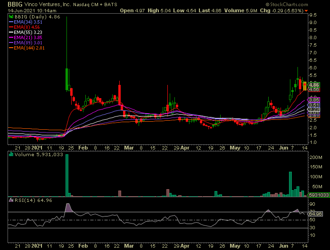The height and width of the screenshot is (250, 330).
Task: Select the Volume 5,931,033 panel label
Action: [39, 155]
